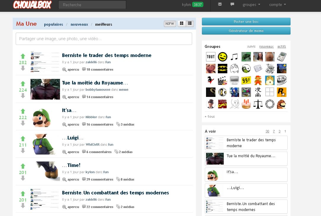Viewport: 321px width, 216px height.
Task: Open the TOUT group icon
Action: [x=210, y=57]
